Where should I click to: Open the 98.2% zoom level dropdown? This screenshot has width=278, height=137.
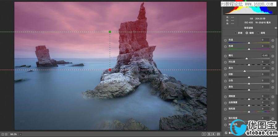[x=20, y=134]
